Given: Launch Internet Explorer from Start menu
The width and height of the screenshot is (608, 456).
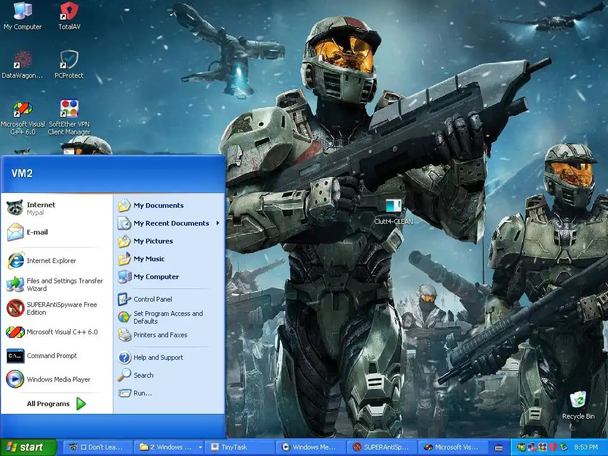Looking at the screenshot, I should 56,261.
